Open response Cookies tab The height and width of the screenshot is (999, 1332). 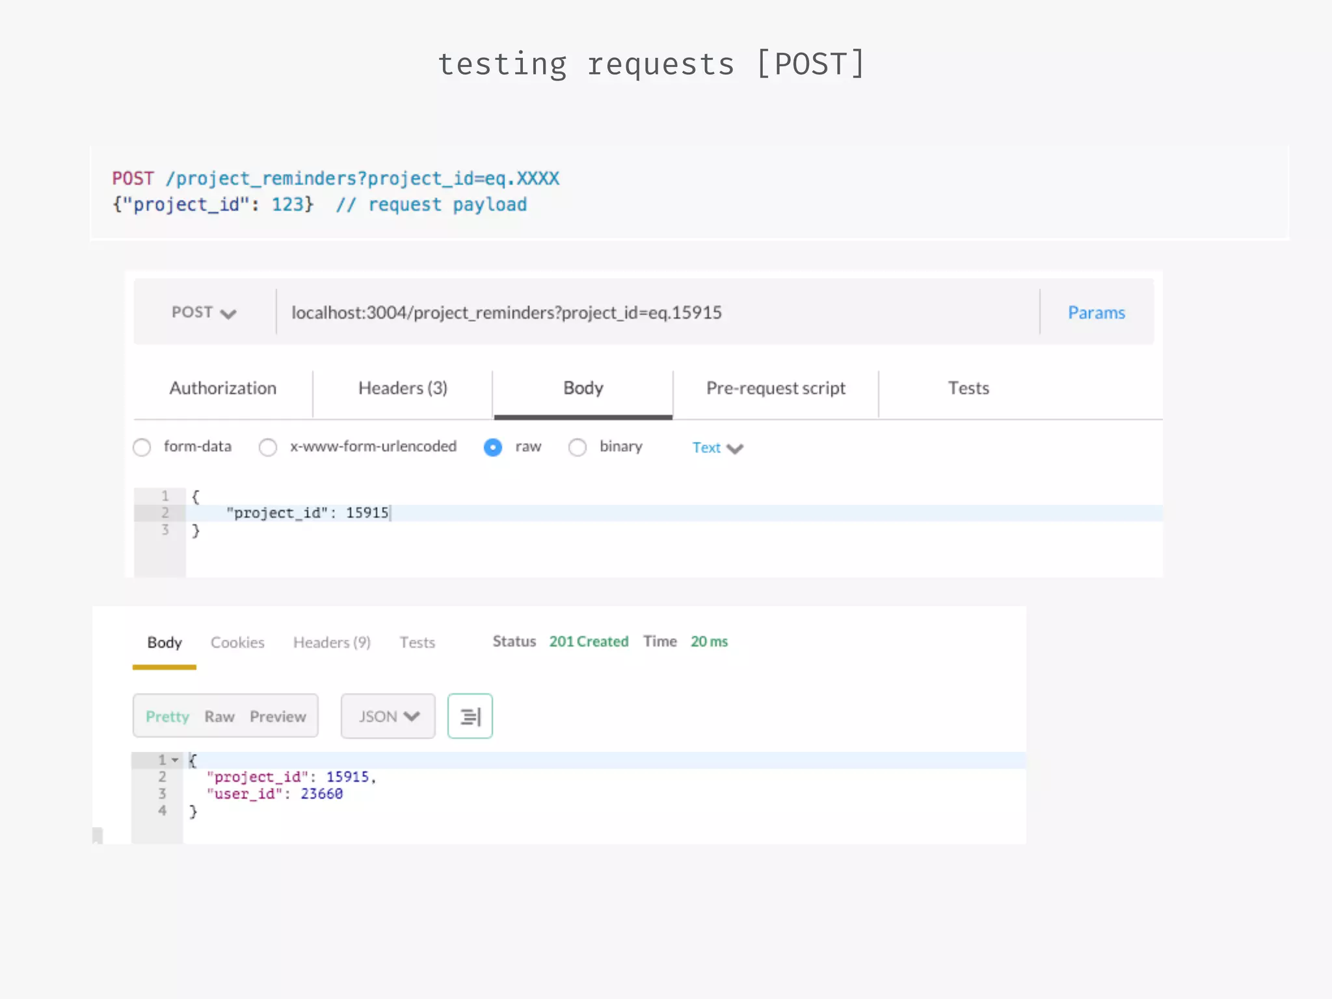tap(237, 643)
